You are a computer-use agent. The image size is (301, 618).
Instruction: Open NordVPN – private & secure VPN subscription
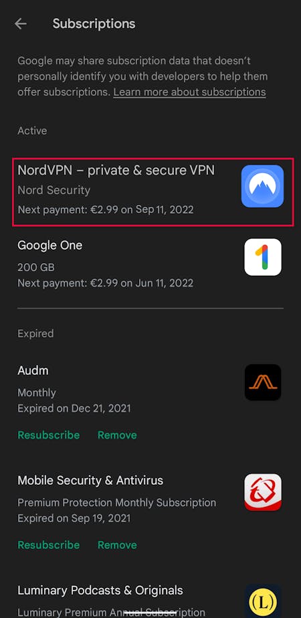click(x=153, y=192)
